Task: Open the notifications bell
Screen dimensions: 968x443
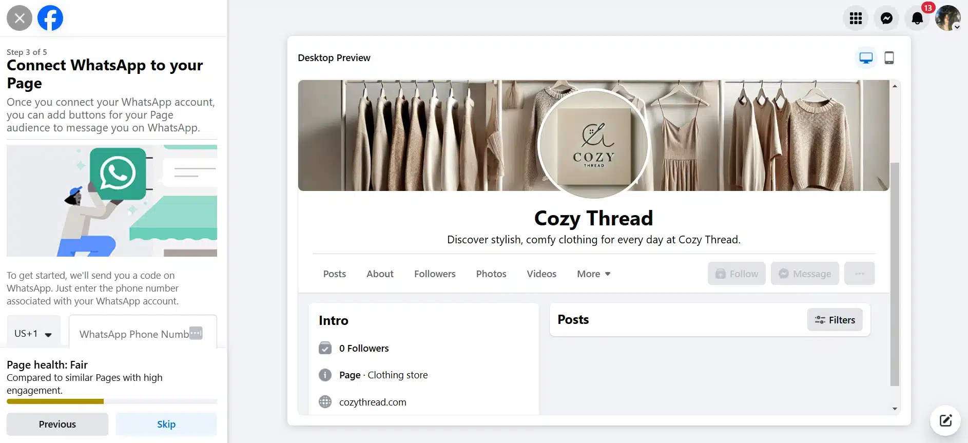Action: [x=917, y=18]
